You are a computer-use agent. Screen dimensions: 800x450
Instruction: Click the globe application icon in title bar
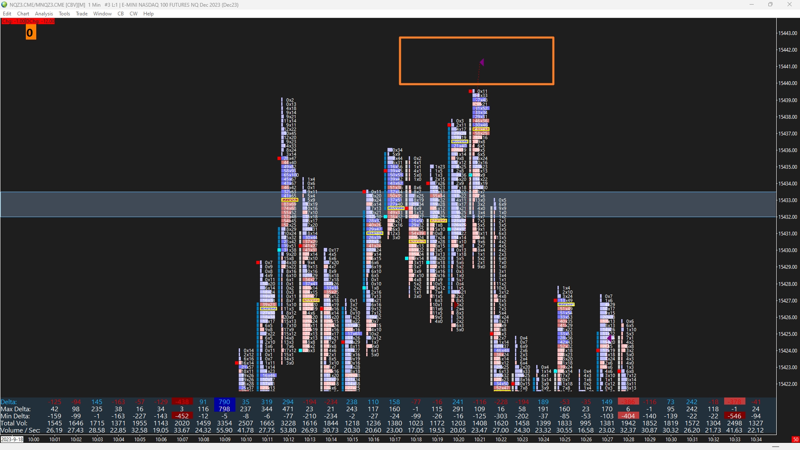[x=4, y=5]
